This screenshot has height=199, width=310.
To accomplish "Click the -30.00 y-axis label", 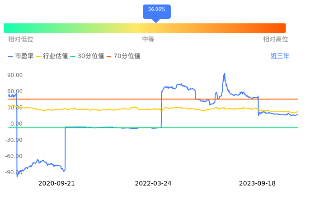I will pos(14,140).
